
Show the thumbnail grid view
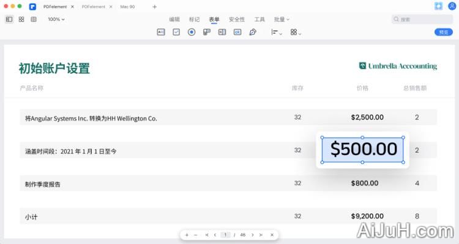pyautogui.click(x=21, y=20)
